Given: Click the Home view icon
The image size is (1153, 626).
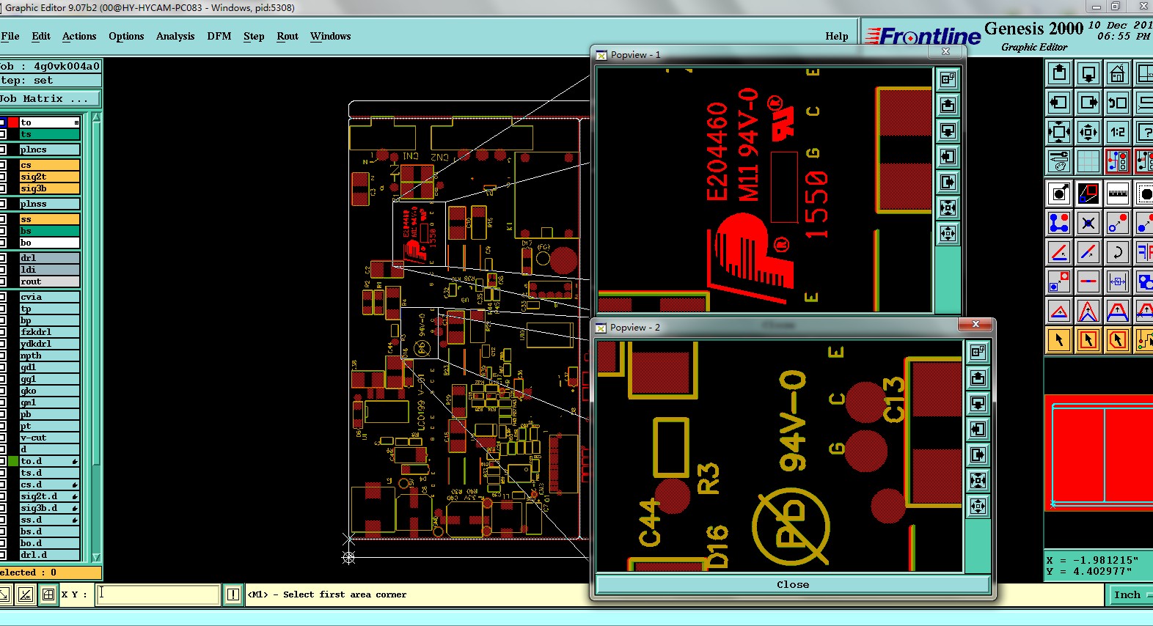Looking at the screenshot, I should click(x=1117, y=73).
